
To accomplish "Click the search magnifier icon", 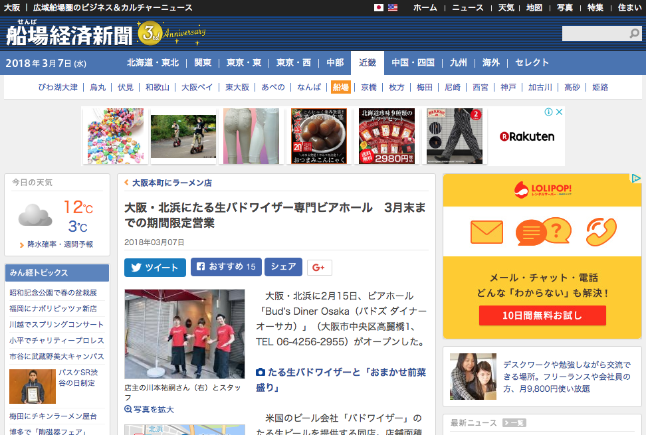I will pos(635,34).
